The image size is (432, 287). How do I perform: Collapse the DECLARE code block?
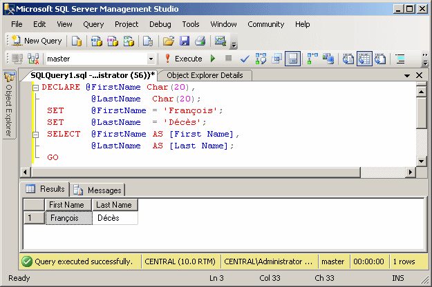tap(35, 88)
